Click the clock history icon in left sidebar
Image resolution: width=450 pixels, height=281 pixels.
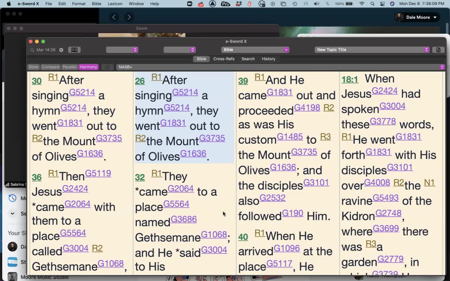pyautogui.click(x=12, y=198)
